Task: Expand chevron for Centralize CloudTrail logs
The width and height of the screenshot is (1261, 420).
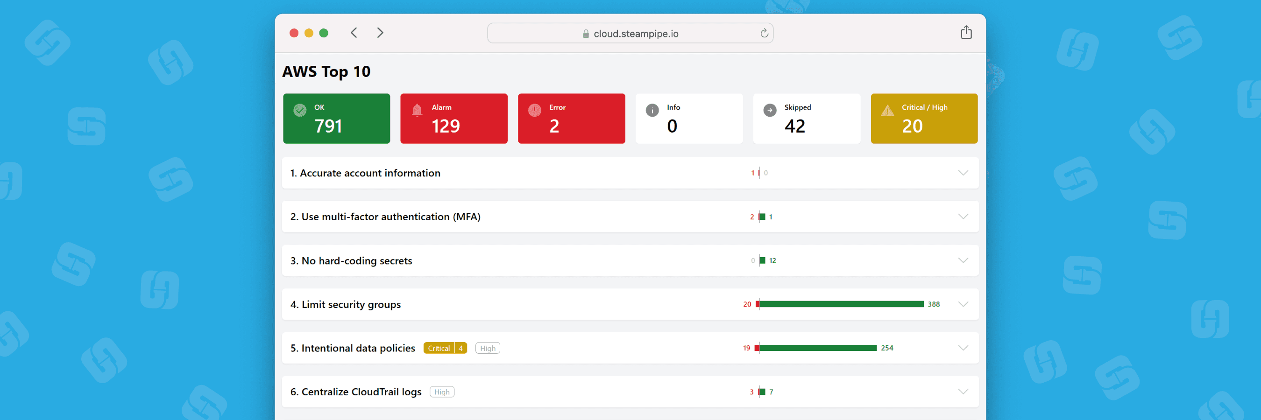Action: coord(963,392)
